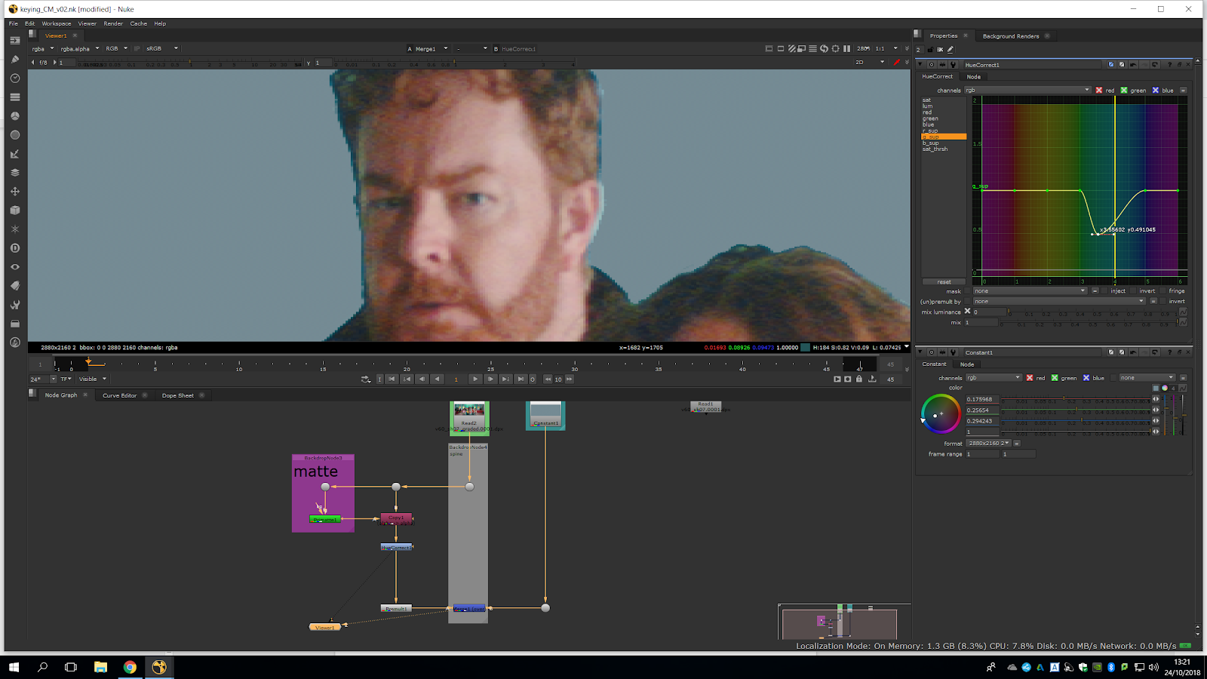1207x679 pixels.
Task: Open the Views nodes eye icon
Action: pos(15,267)
